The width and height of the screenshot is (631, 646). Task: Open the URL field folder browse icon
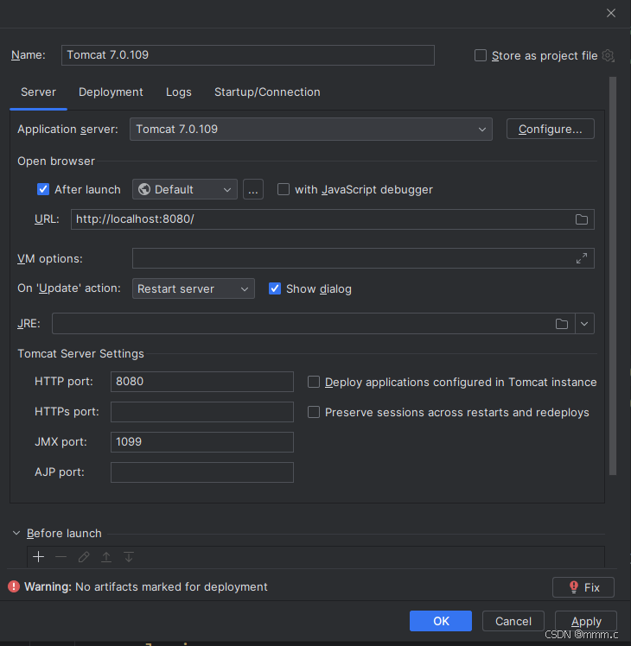582,219
